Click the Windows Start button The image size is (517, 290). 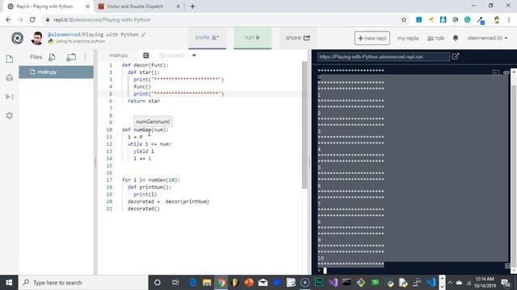9,283
